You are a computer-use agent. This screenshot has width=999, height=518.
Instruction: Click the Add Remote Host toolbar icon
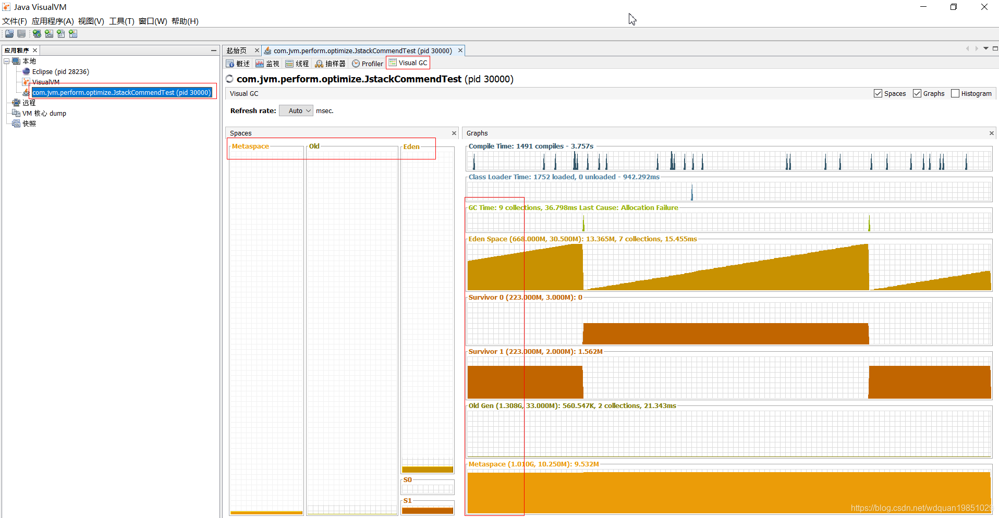(37, 34)
